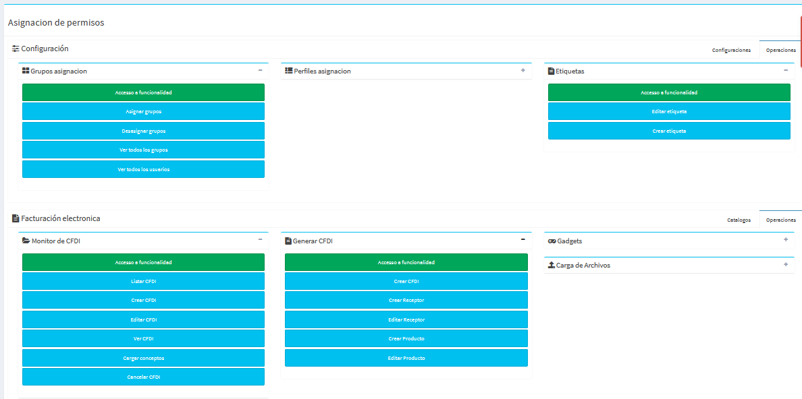Toggle Acceso a funcionalidad in Grupos asignacion
The width and height of the screenshot is (802, 399).
tap(143, 92)
